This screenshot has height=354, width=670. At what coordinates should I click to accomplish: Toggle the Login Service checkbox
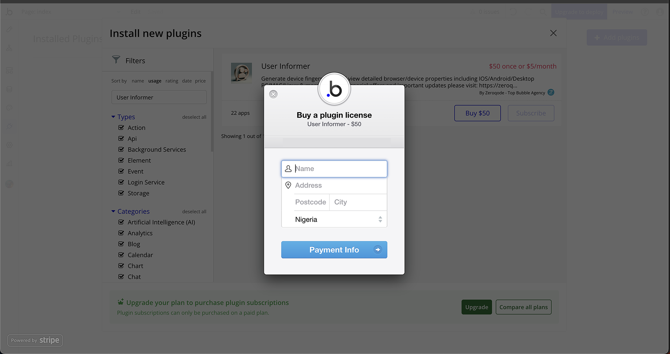(x=121, y=182)
